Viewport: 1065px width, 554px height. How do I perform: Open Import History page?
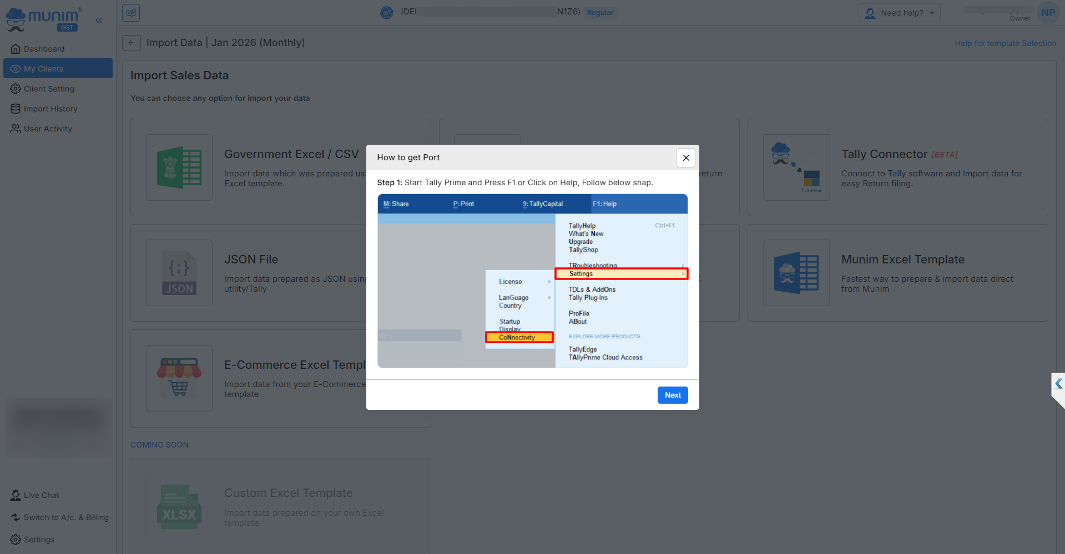[51, 109]
